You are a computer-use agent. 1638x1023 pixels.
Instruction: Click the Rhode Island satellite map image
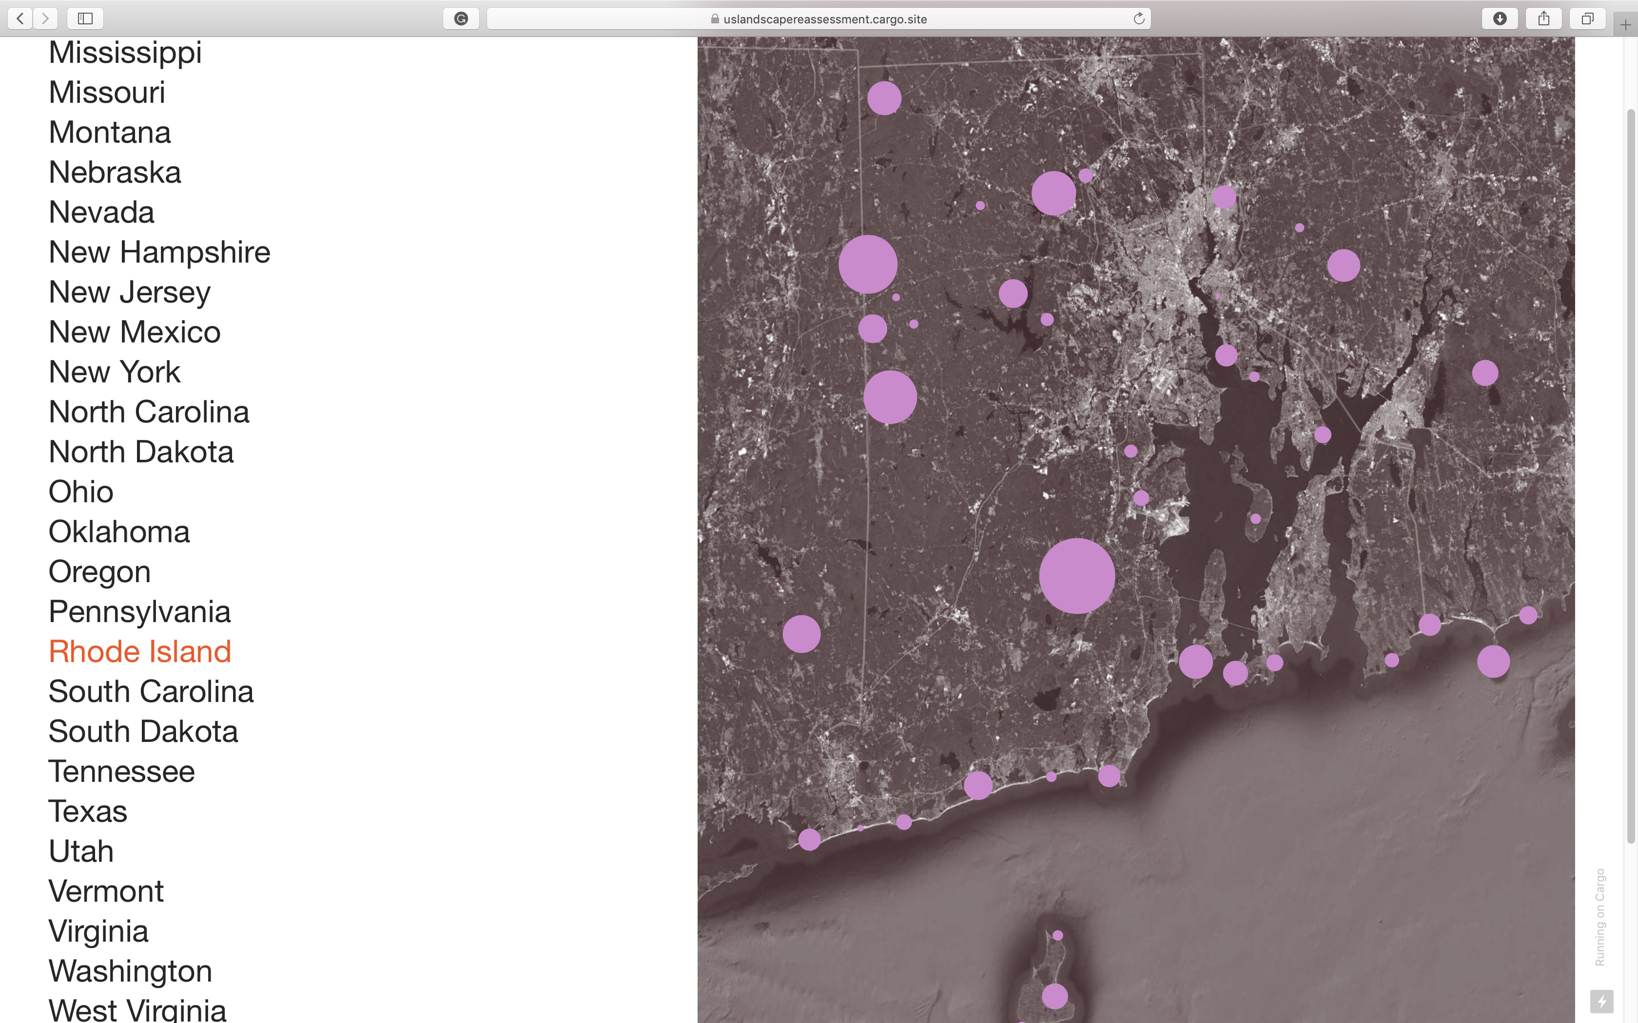(1136, 530)
